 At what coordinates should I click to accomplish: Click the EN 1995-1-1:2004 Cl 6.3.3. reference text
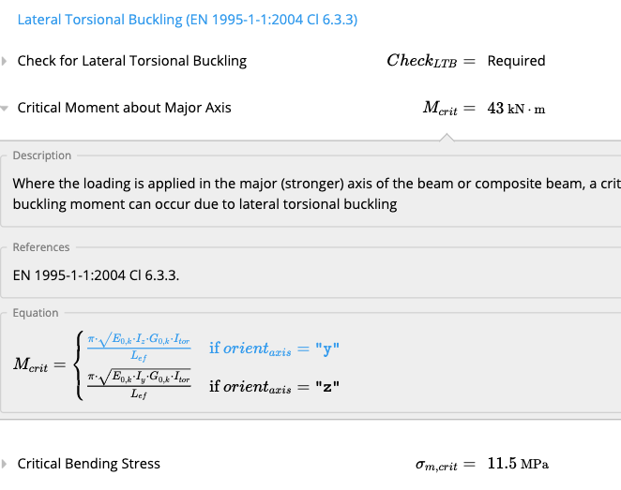(96, 275)
